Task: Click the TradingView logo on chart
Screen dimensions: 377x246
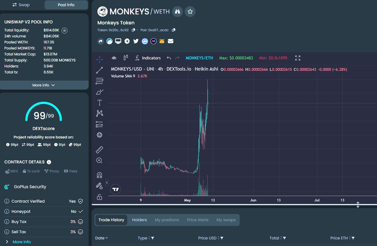Action: pyautogui.click(x=116, y=189)
